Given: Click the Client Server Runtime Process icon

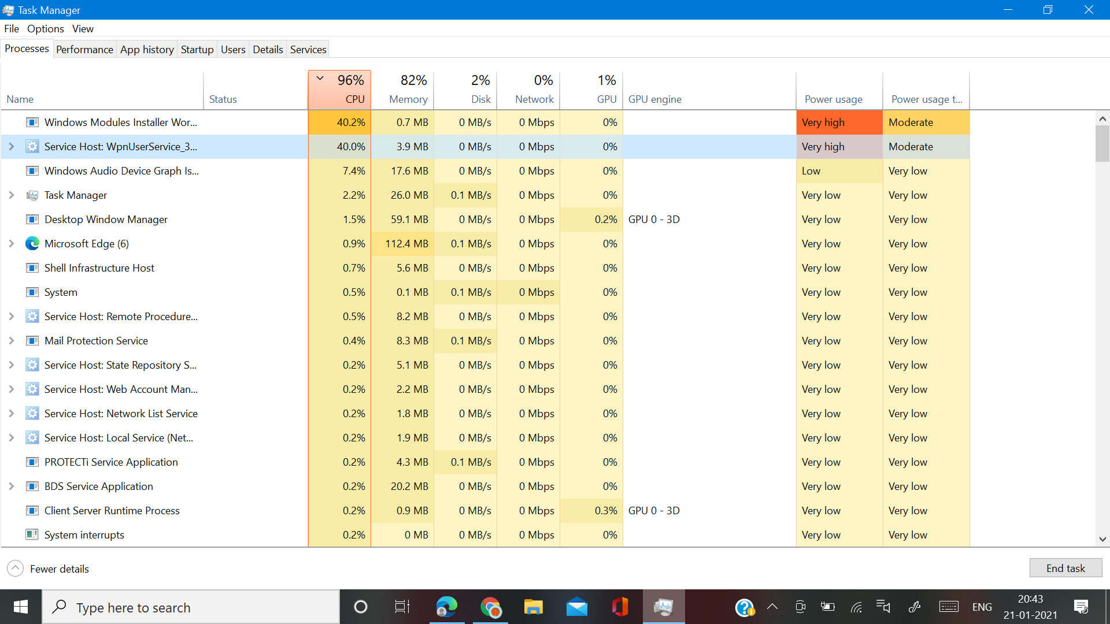Looking at the screenshot, I should [32, 511].
